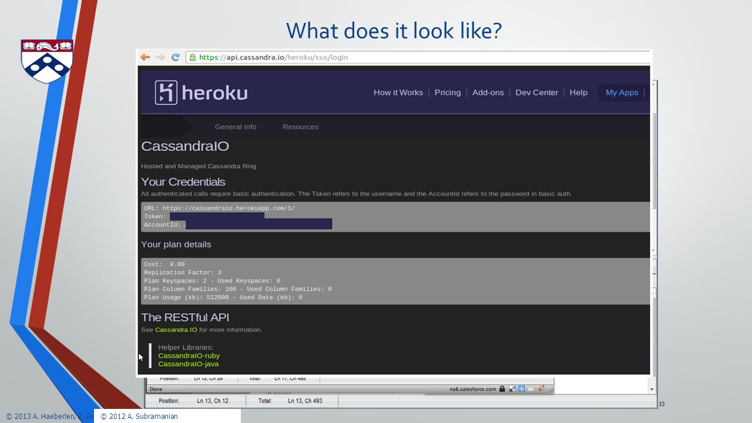Open the Cassandra.IO link

(x=176, y=330)
